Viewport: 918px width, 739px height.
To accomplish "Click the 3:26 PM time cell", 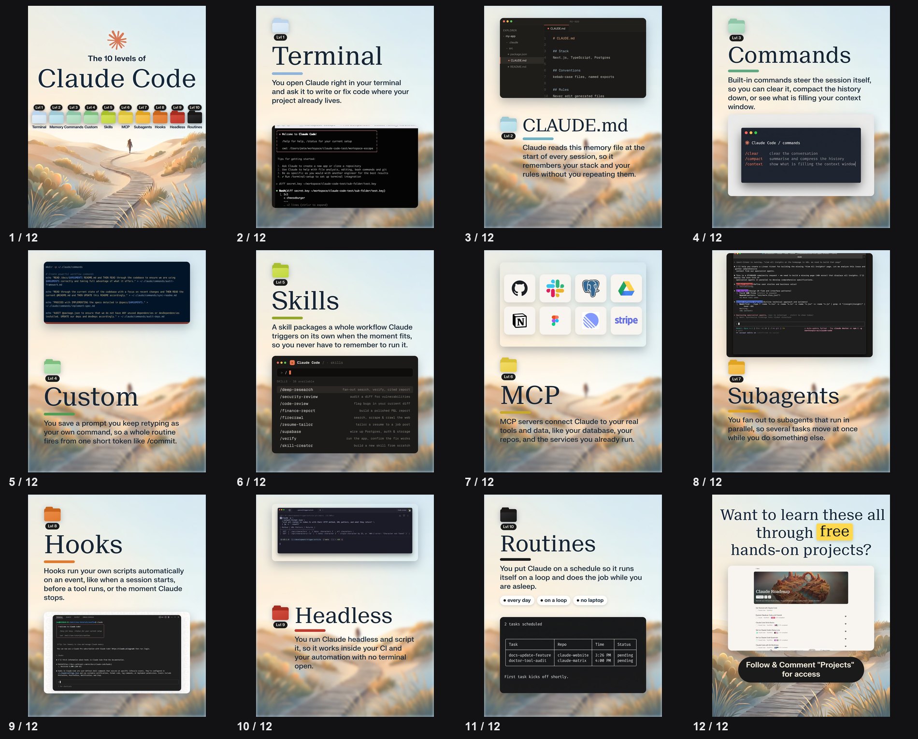I will pos(603,655).
